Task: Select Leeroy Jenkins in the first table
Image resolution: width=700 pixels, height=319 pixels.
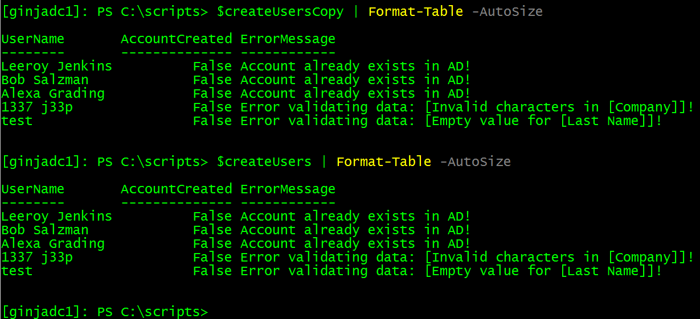Action: [56, 67]
